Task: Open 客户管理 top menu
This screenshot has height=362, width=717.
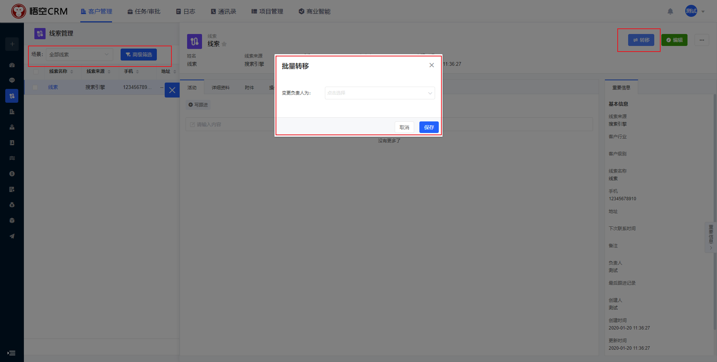Action: (96, 12)
